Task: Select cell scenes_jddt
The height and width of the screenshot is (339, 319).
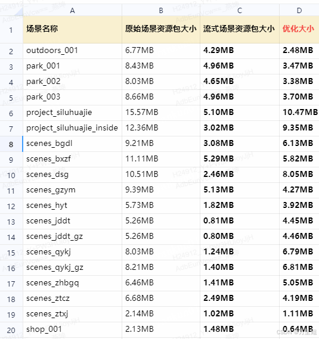Action: [72, 222]
